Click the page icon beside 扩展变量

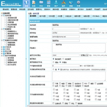coord(7,22)
